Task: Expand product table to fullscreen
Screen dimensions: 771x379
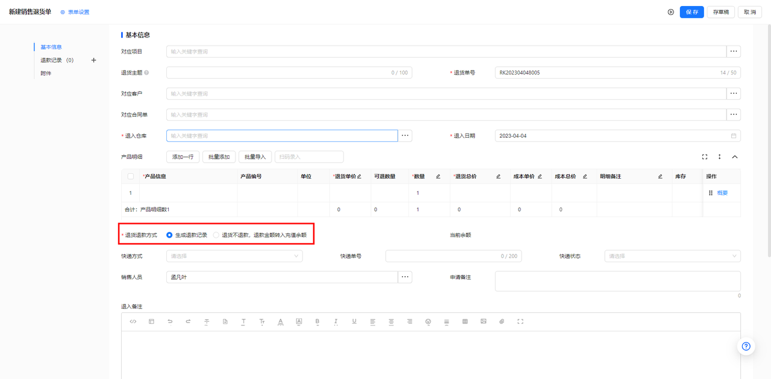Action: pos(705,157)
